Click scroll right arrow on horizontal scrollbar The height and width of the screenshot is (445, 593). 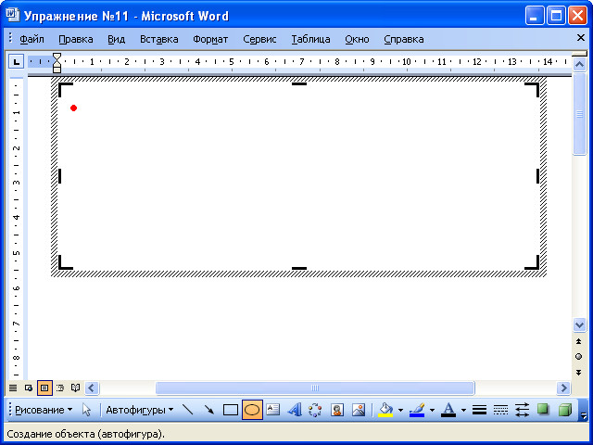[x=563, y=388]
